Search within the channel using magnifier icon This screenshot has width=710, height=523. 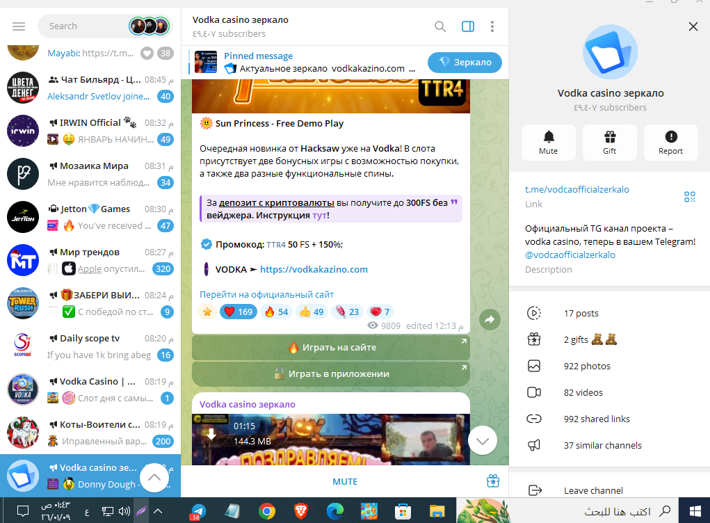[x=440, y=26]
